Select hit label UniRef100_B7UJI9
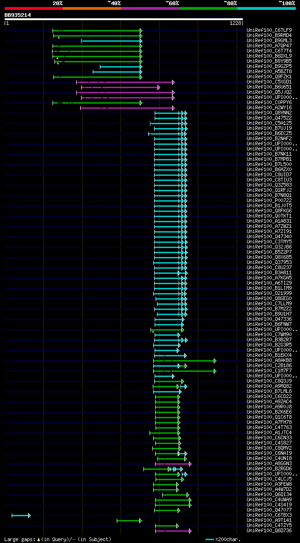 click(x=269, y=128)
